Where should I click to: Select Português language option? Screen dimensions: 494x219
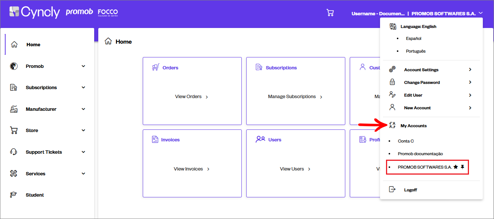[416, 51]
